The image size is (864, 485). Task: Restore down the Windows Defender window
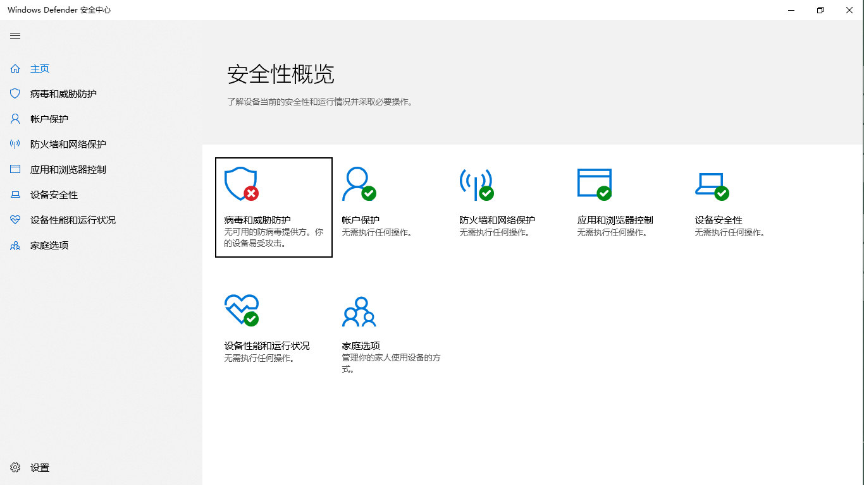[x=820, y=10]
